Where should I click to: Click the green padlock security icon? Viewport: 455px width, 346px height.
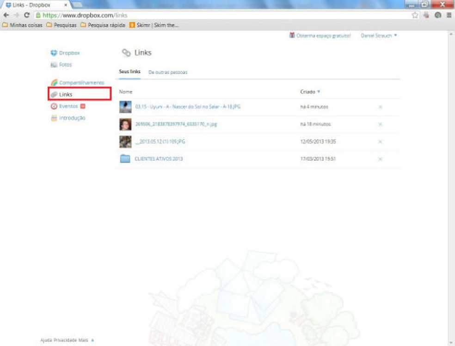coord(38,15)
